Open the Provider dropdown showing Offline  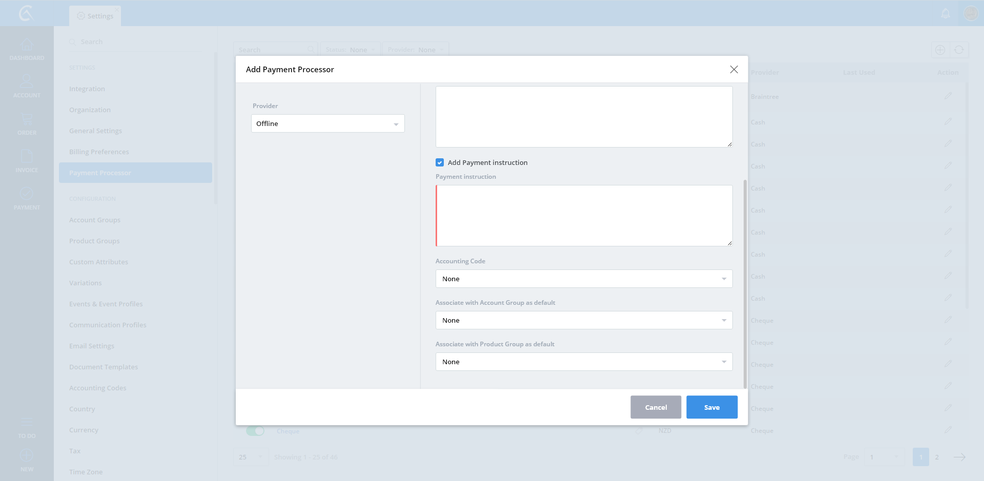click(327, 123)
